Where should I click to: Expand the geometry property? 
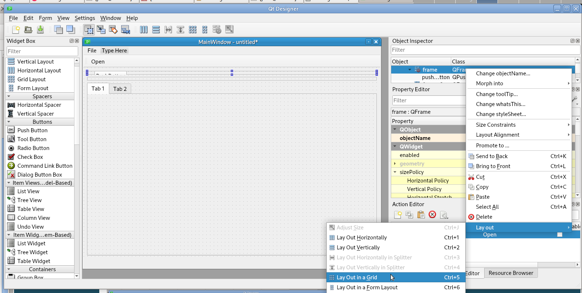coord(395,164)
